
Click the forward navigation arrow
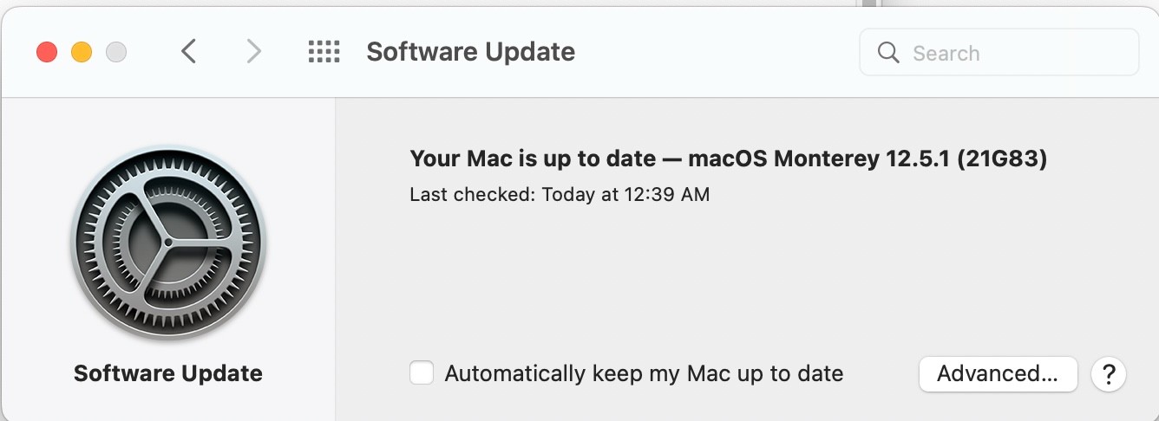[253, 52]
